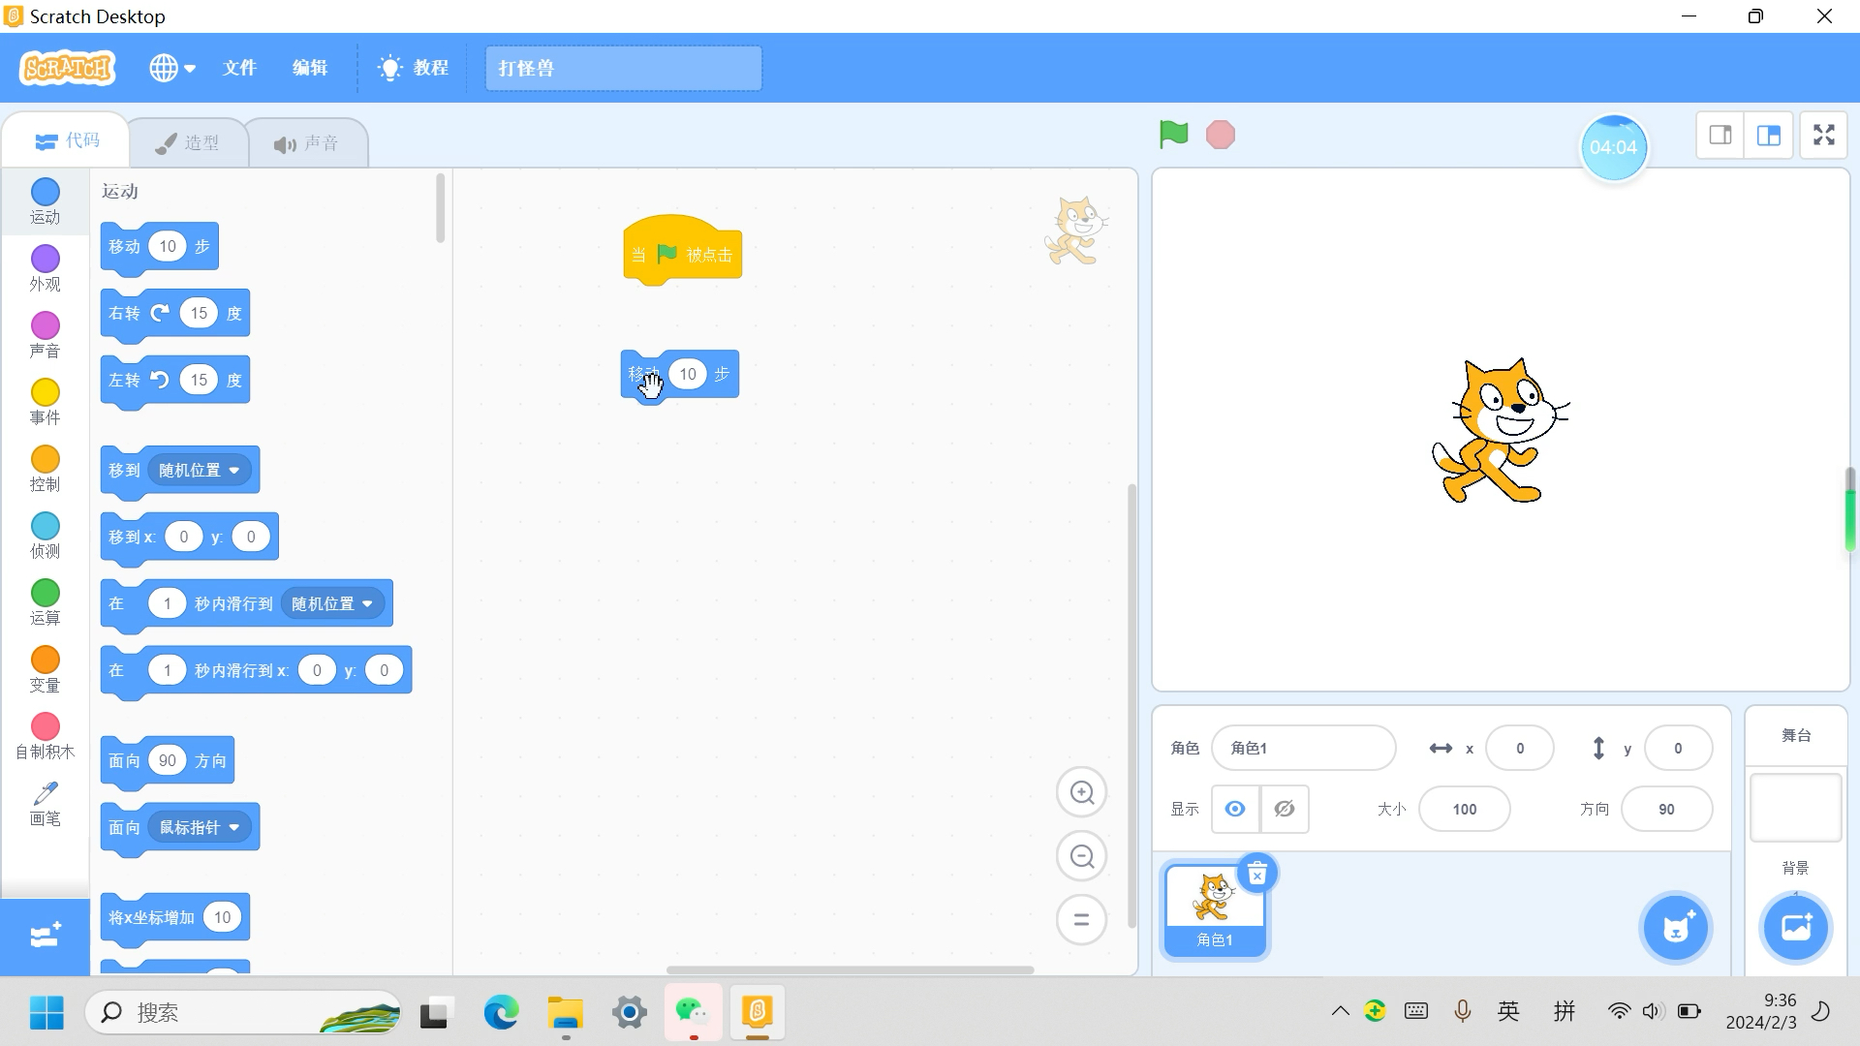Open WeChat from the taskbar
Image resolution: width=1860 pixels, height=1046 pixels.
tap(693, 1013)
